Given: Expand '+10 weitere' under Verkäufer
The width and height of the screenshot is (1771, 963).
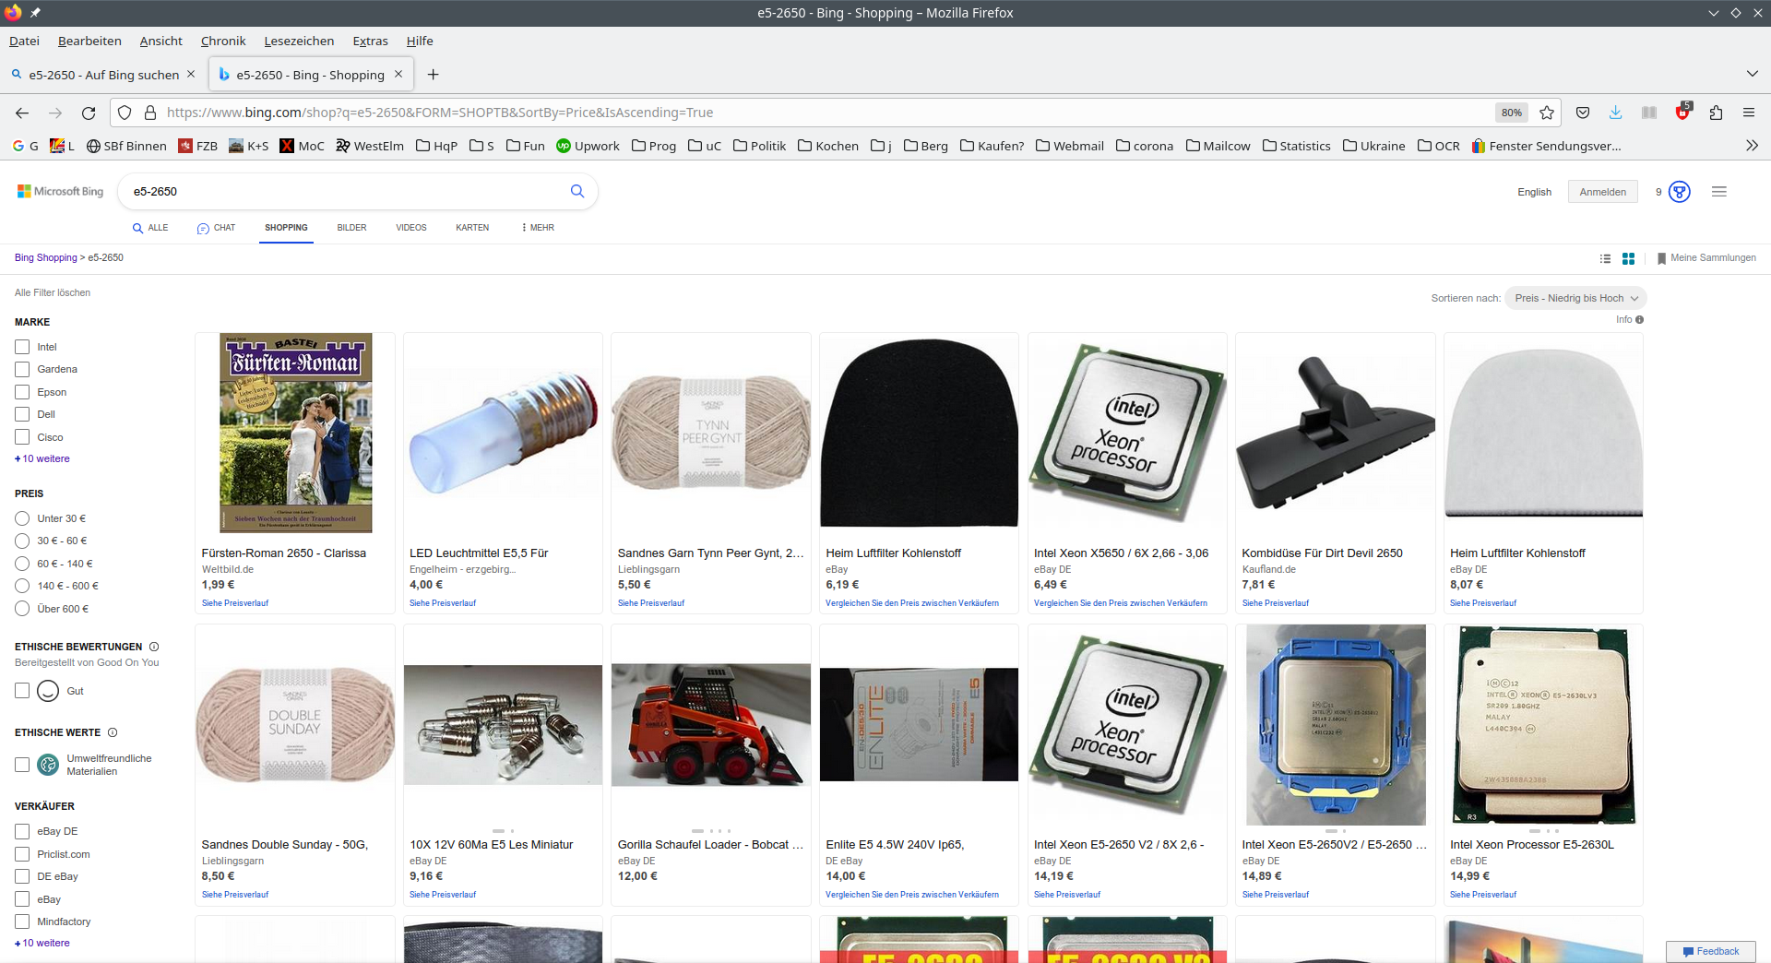Looking at the screenshot, I should 42,943.
